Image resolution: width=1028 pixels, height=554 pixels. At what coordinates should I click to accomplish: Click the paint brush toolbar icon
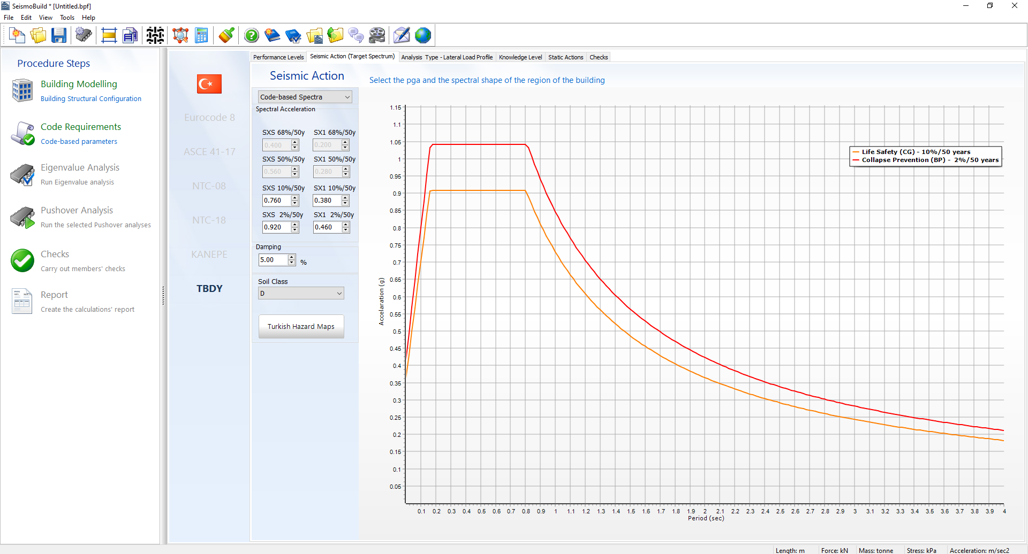pyautogui.click(x=226, y=36)
